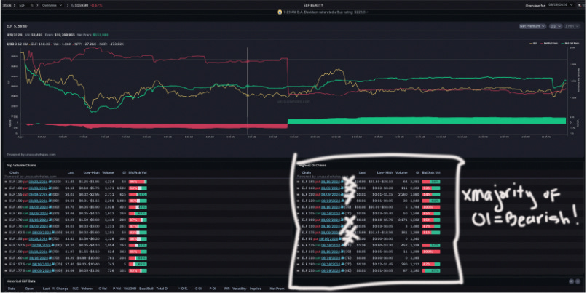
Task: Sort Top Volume Chains by Last column
Action: 71,172
